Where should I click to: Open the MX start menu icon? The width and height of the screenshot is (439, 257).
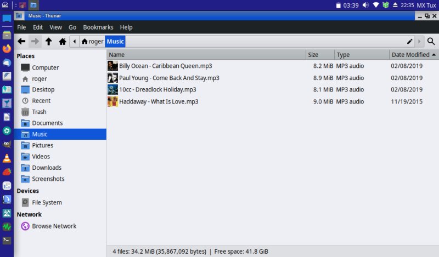5,5
